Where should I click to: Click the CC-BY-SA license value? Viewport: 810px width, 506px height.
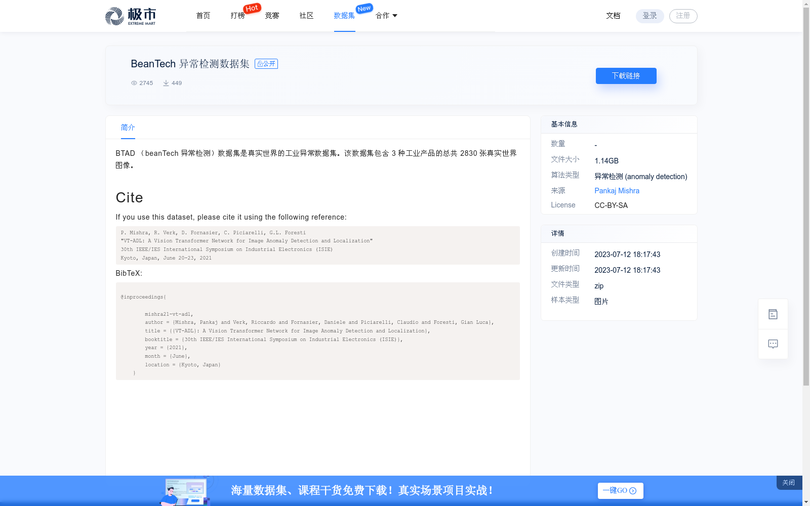click(x=611, y=205)
